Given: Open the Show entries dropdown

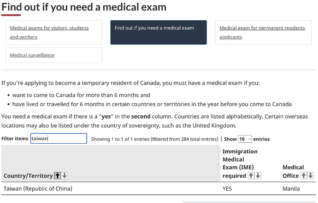Looking at the screenshot, I should [x=245, y=139].
